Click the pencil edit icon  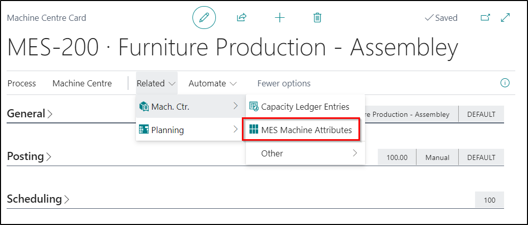[x=204, y=17]
